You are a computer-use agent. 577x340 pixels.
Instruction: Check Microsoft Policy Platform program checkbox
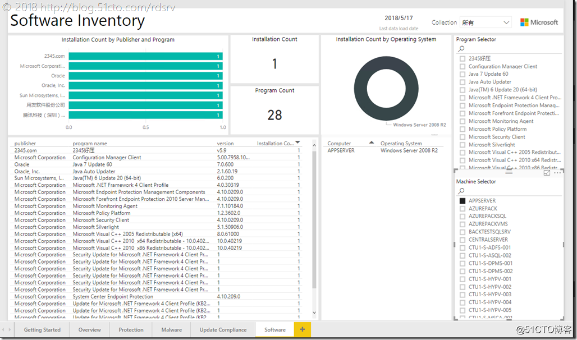pos(462,129)
